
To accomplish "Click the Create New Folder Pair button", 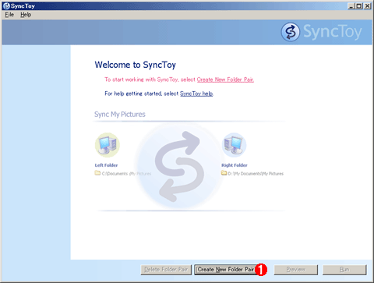I will [225, 270].
